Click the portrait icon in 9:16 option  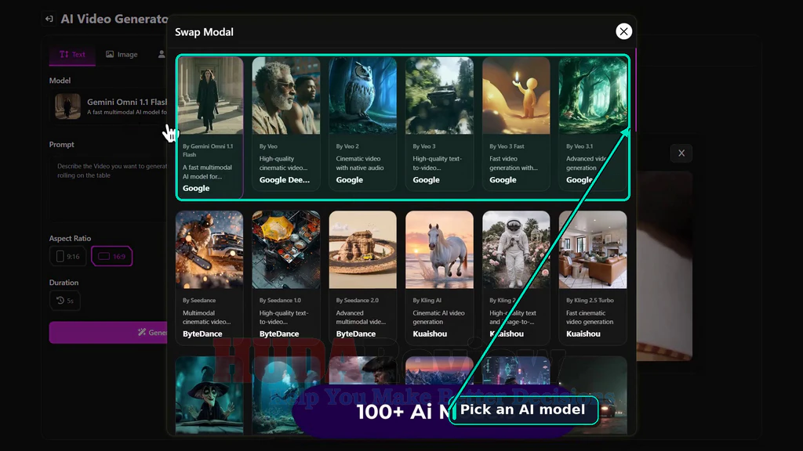coord(60,256)
